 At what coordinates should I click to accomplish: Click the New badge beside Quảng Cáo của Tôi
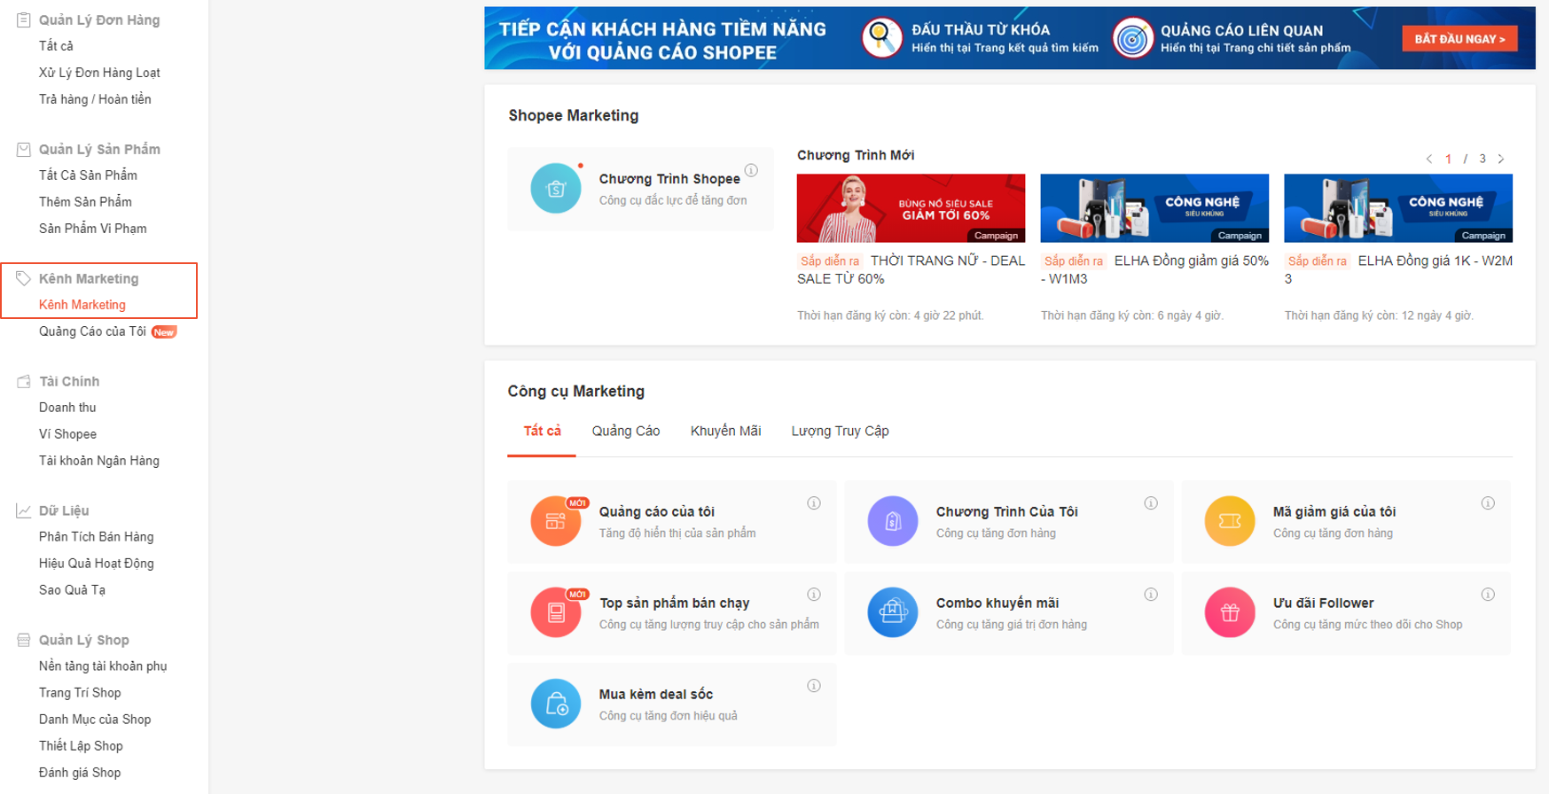(x=164, y=332)
